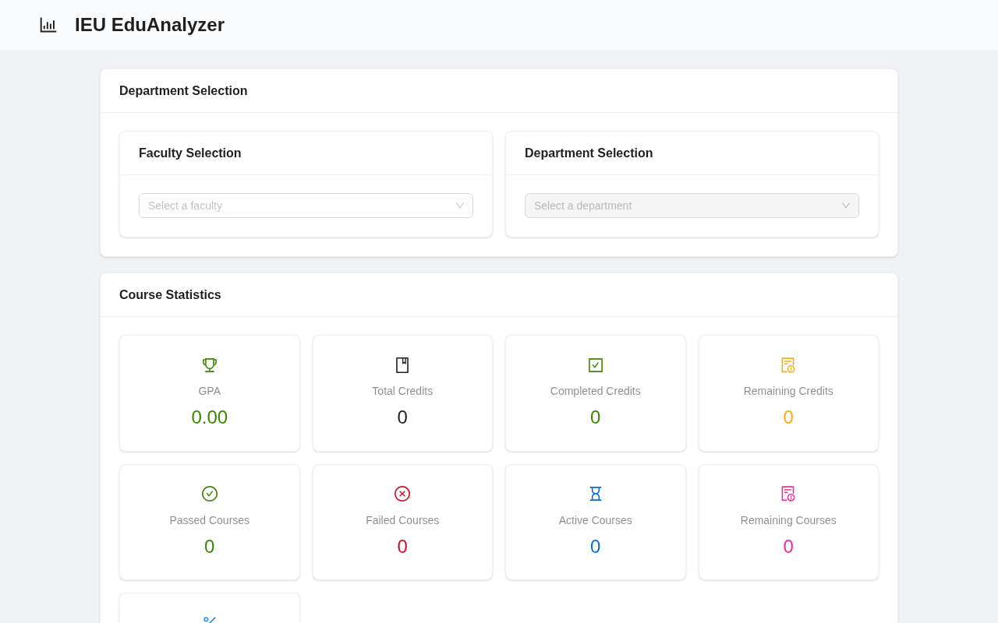Click the faculty dropdown chevron arrow
This screenshot has width=998, height=623.
coord(460,206)
